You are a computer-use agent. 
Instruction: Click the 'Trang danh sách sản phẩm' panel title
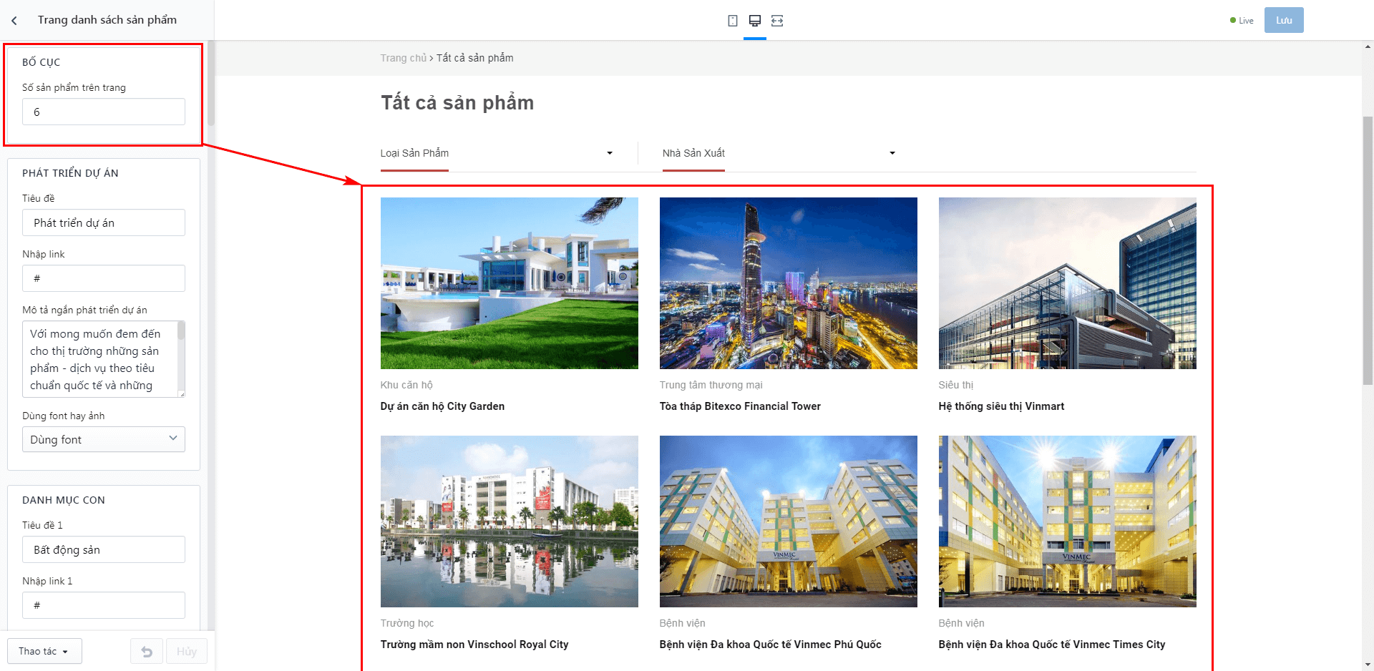[x=107, y=20]
